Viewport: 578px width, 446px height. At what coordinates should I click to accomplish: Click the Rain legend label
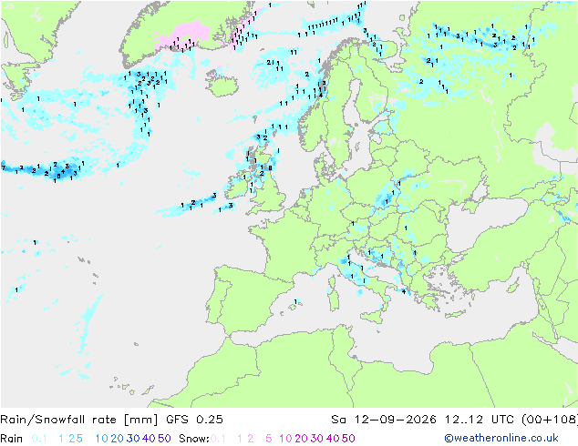(x=12, y=439)
